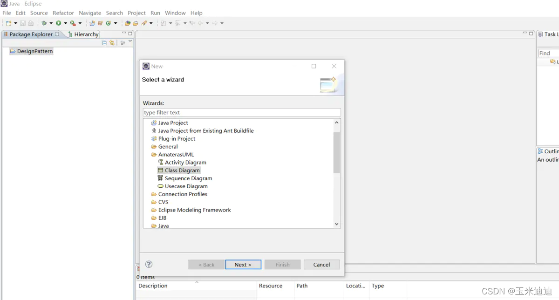Click the Cancel button
The width and height of the screenshot is (559, 300).
pyautogui.click(x=321, y=265)
